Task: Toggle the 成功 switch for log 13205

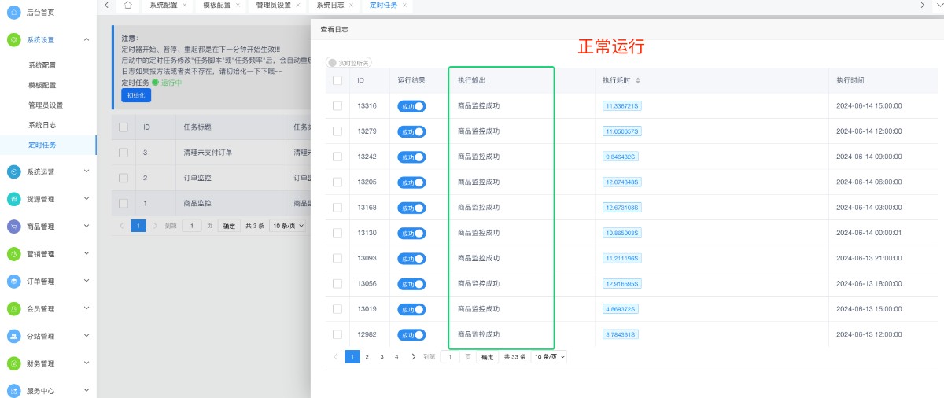Action: tap(411, 182)
